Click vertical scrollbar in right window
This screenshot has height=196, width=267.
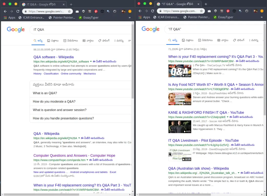click(x=265, y=70)
